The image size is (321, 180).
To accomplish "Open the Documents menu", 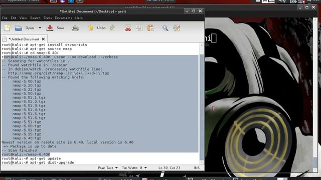I will [x=64, y=18].
